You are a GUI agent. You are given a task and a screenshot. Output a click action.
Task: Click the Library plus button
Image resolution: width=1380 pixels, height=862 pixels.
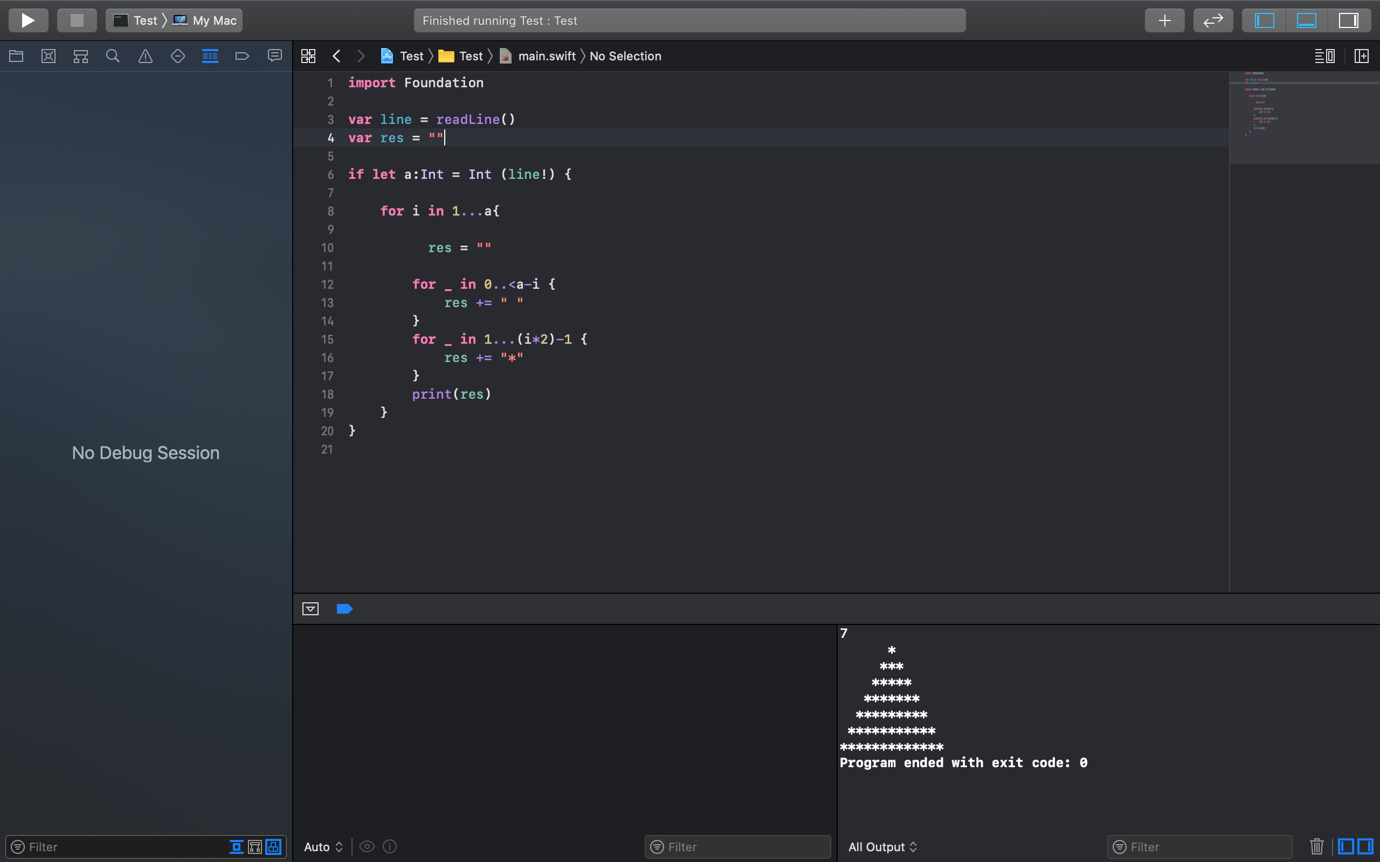1164,20
